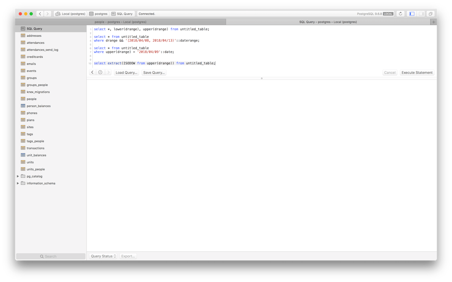Click the LOCAL badge

tap(388, 14)
